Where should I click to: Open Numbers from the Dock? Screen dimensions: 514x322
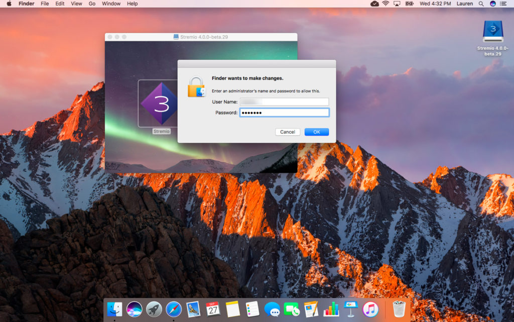coord(330,309)
